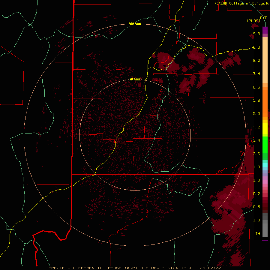The height and width of the screenshot is (270, 270).
Task: Click the 1.0 scale value
Action: (x=256, y=180)
